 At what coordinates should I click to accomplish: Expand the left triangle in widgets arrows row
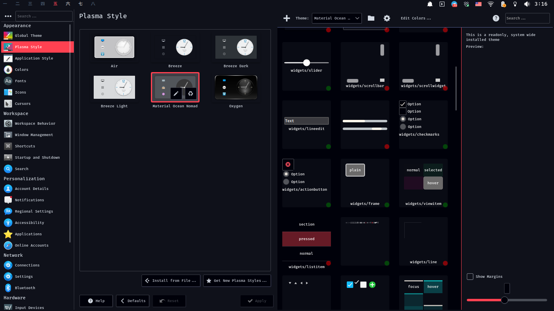(301, 283)
